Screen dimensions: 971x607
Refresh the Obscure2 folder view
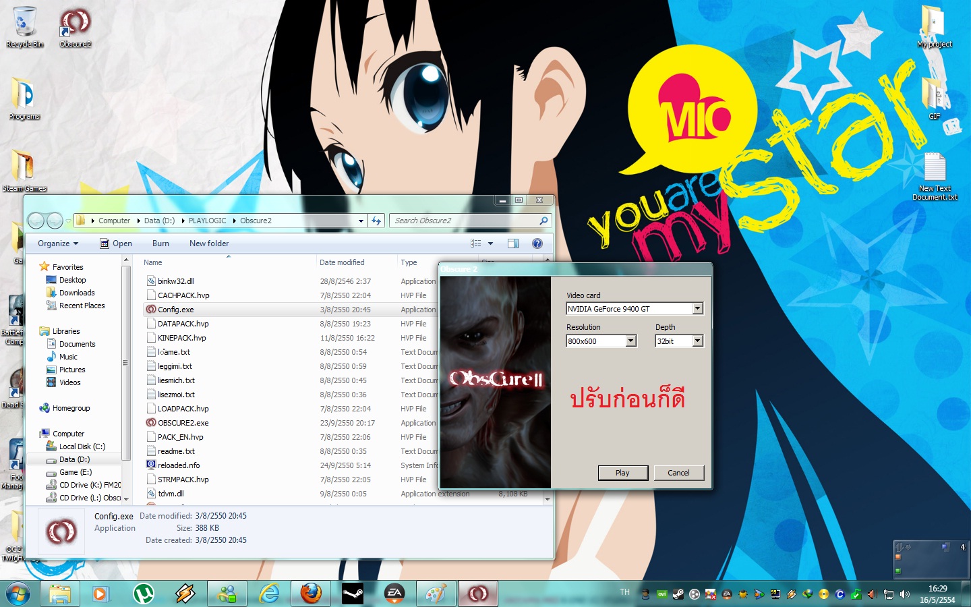click(376, 221)
